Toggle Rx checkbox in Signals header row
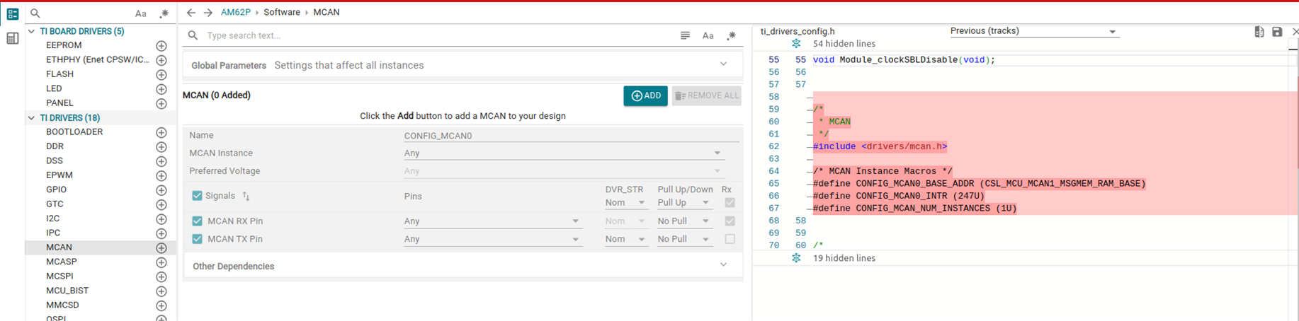 point(730,203)
